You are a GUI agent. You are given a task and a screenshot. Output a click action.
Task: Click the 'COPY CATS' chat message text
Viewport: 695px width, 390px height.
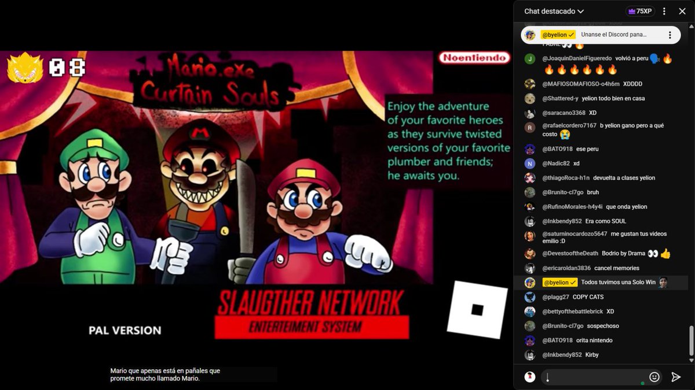point(588,297)
